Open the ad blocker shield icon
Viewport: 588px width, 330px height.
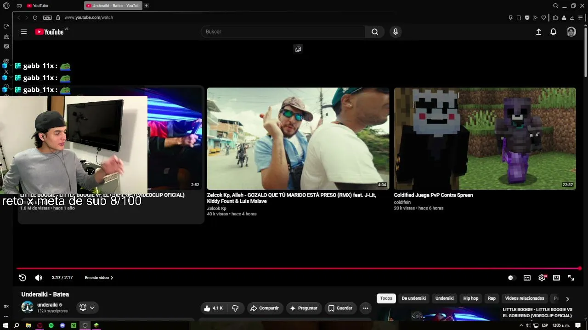point(527,17)
